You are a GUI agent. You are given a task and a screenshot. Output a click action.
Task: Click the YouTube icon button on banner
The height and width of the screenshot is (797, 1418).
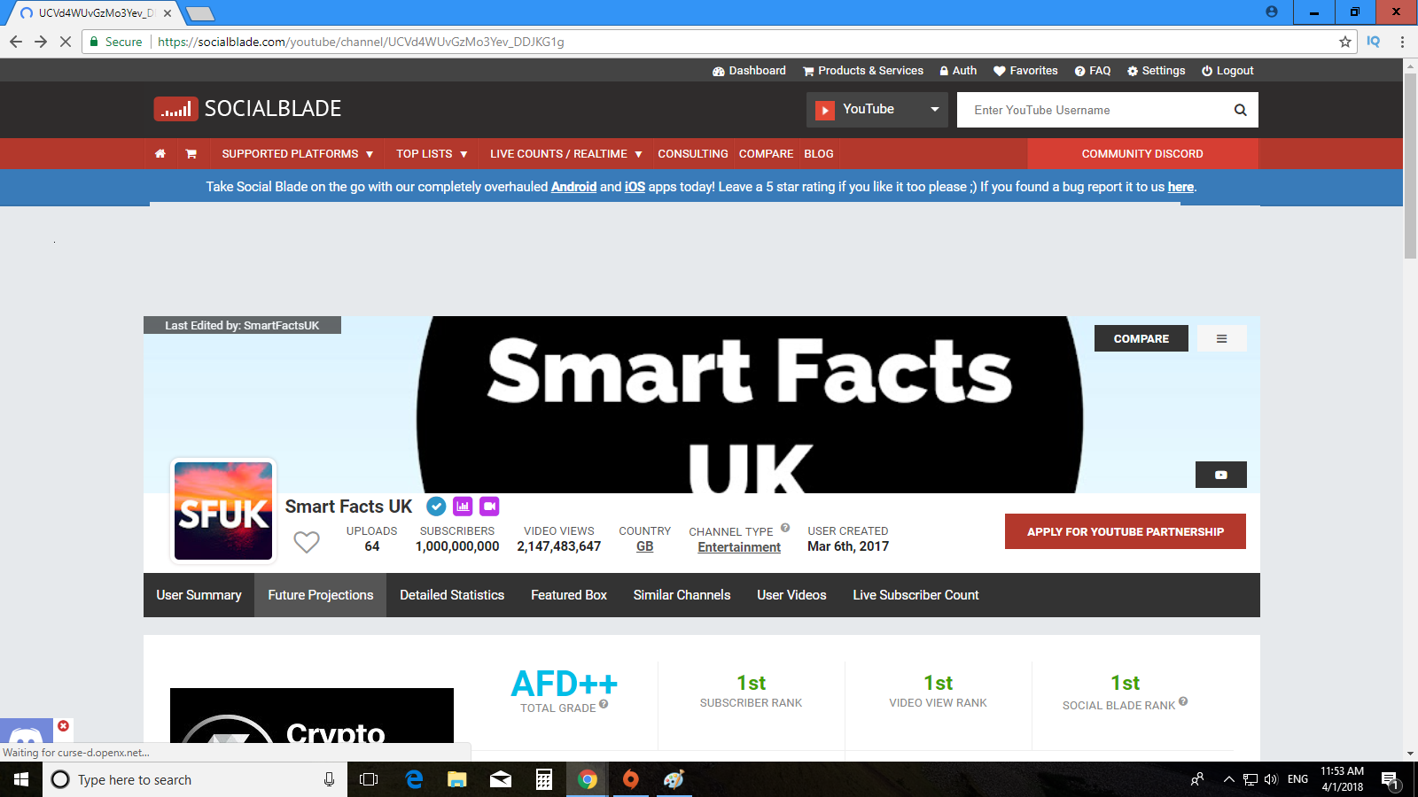pyautogui.click(x=1220, y=475)
